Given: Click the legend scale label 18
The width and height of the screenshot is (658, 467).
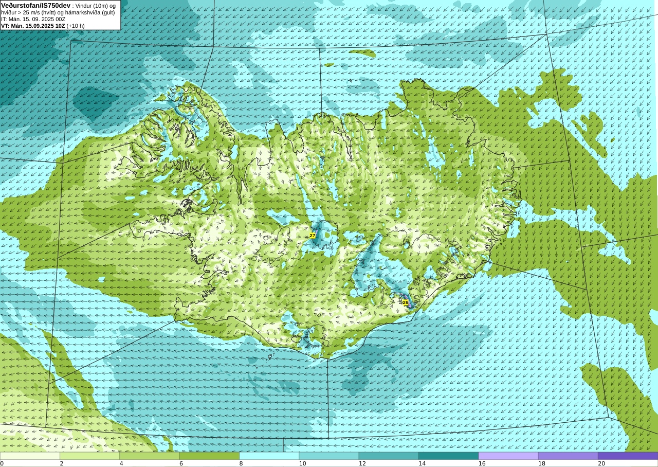Looking at the screenshot, I should click(542, 463).
